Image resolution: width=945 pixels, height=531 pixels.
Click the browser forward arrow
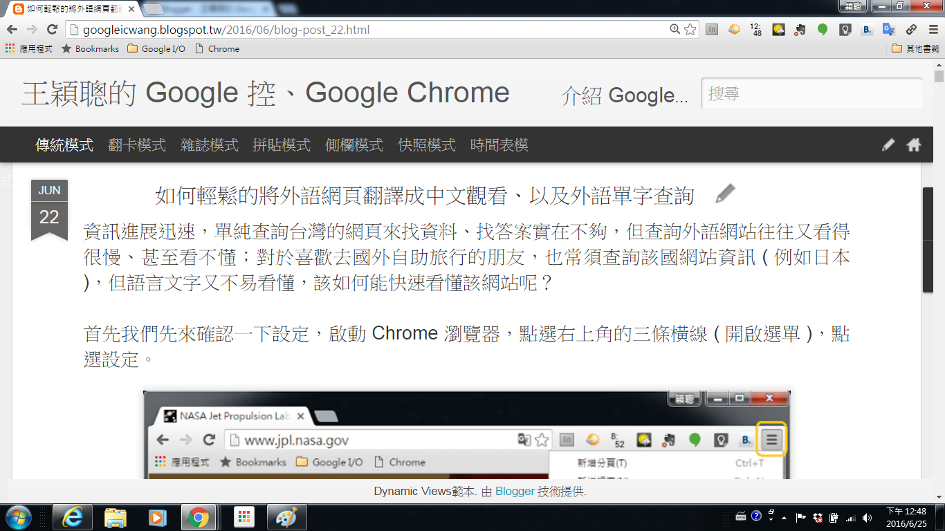tap(32, 30)
